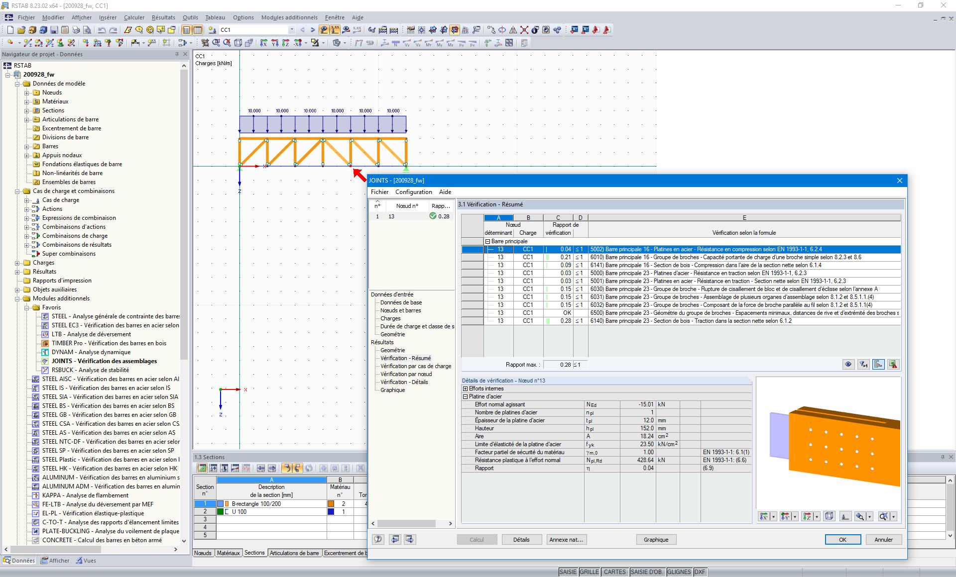
Task: Click view in X direction icon below preview
Action: pyautogui.click(x=763, y=516)
